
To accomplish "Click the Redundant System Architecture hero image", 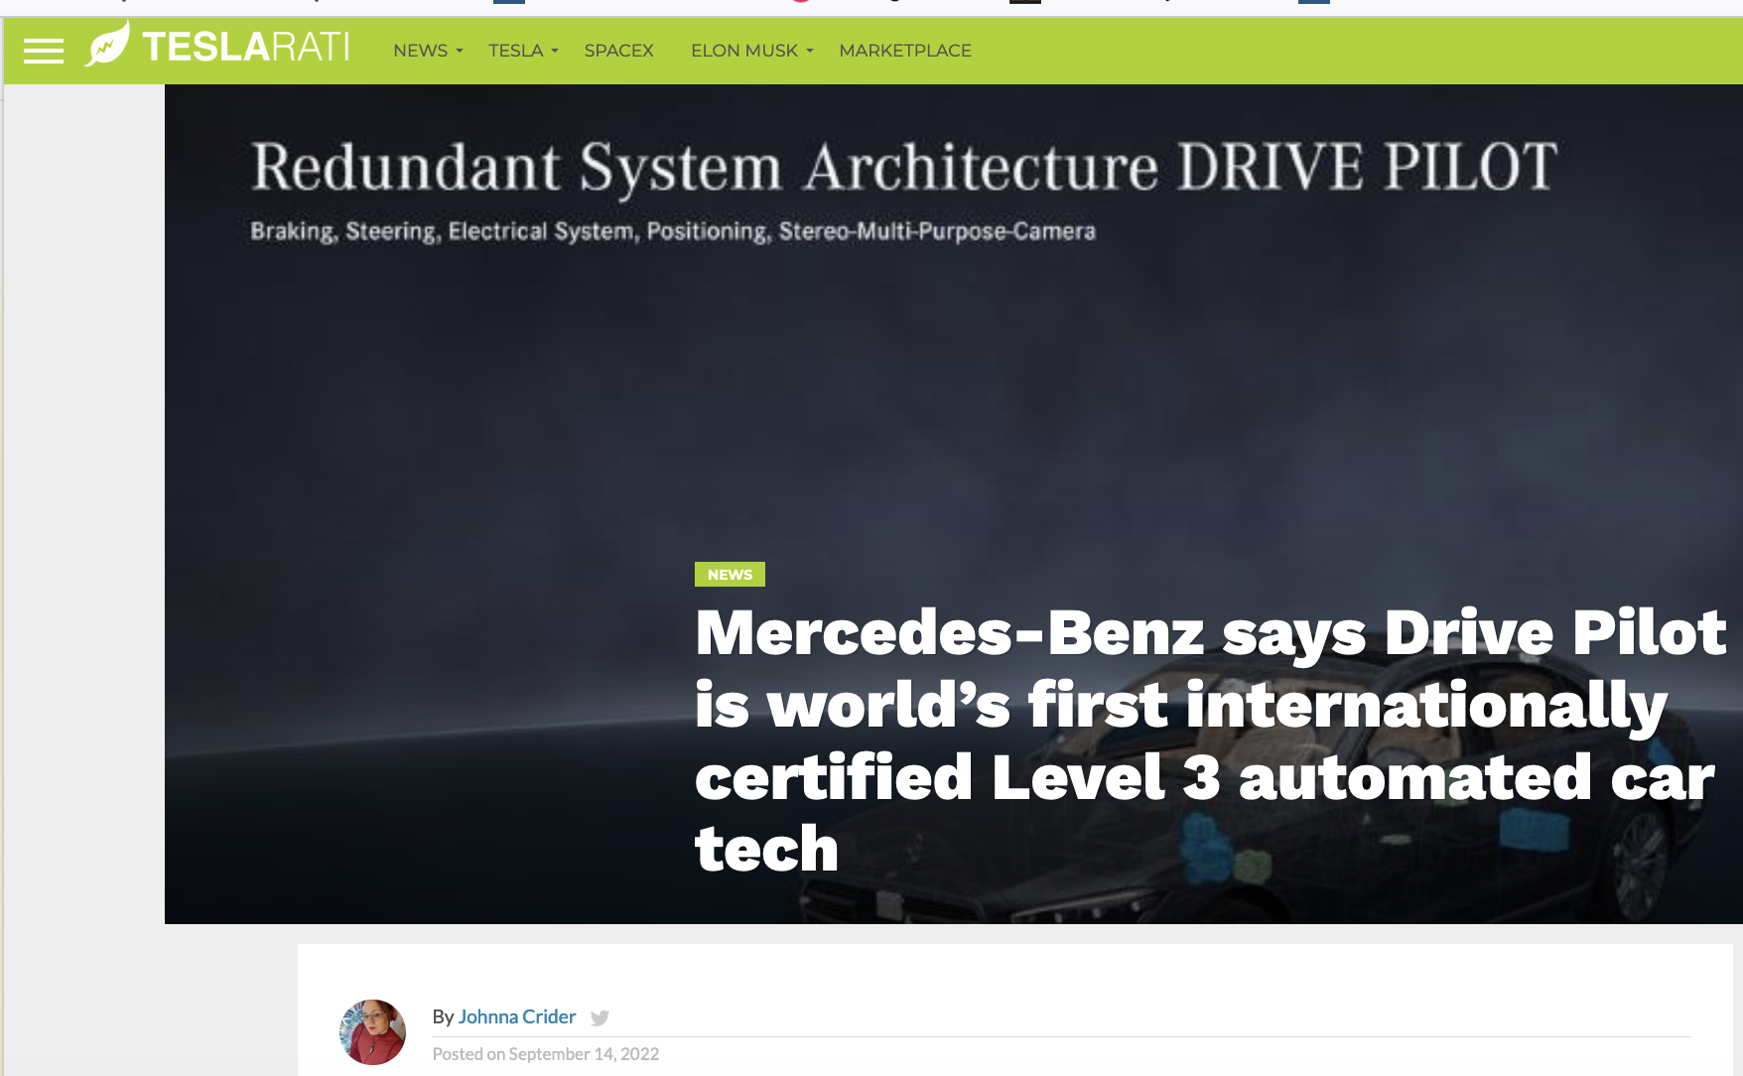I will point(953,504).
